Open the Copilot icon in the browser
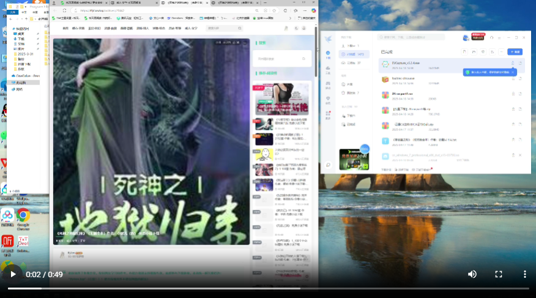The width and height of the screenshot is (536, 298). click(x=313, y=10)
